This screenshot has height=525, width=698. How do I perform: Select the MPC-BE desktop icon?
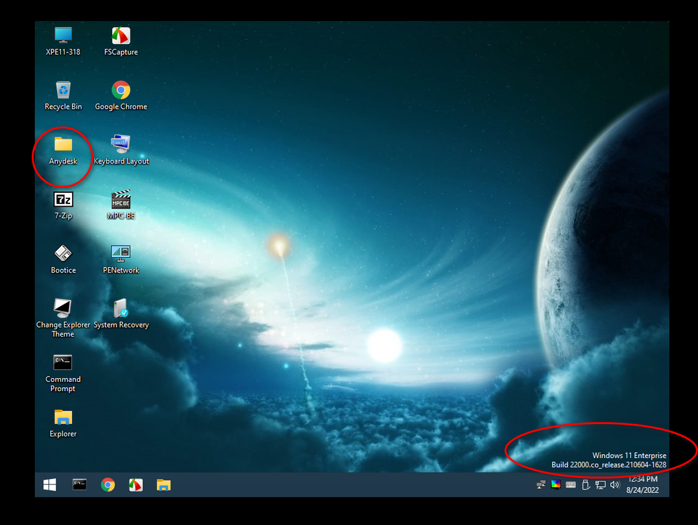[x=121, y=205]
